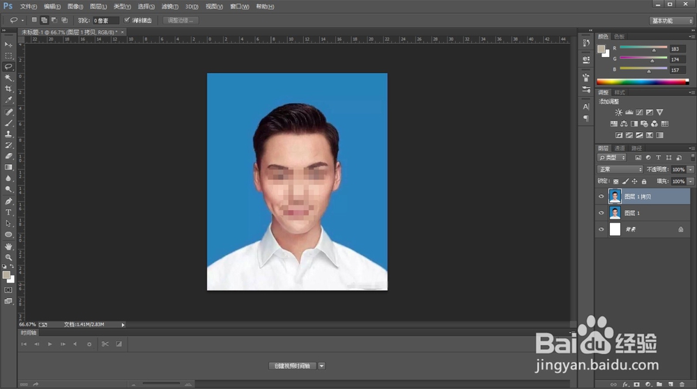Click the 羽化 feather input field
The image size is (697, 389).
pos(106,21)
